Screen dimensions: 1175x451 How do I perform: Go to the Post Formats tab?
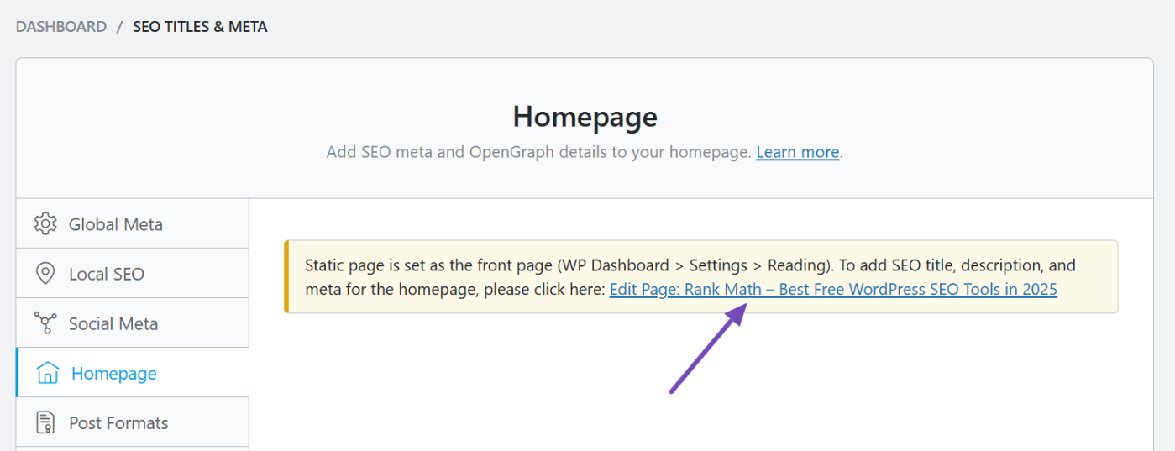tap(118, 422)
